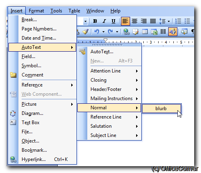Insert the blurb AutoText entry

(161, 109)
